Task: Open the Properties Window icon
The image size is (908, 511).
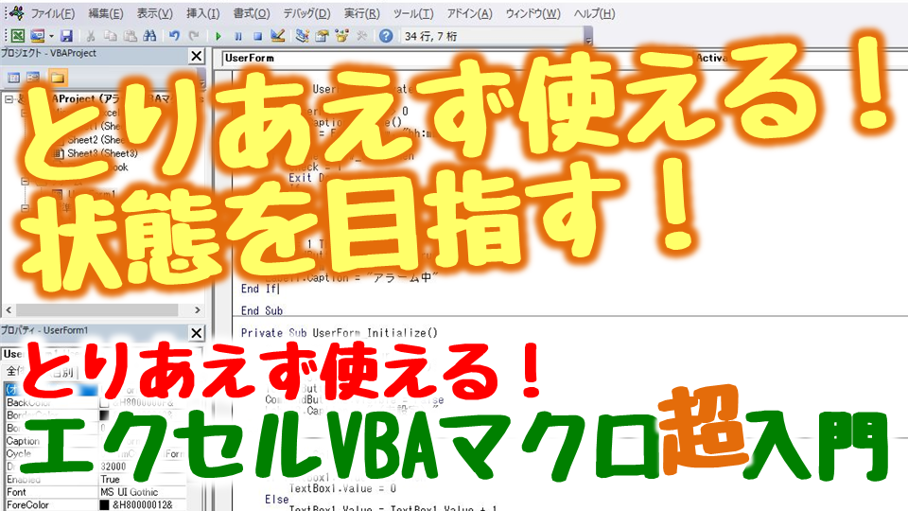Action: click(322, 36)
